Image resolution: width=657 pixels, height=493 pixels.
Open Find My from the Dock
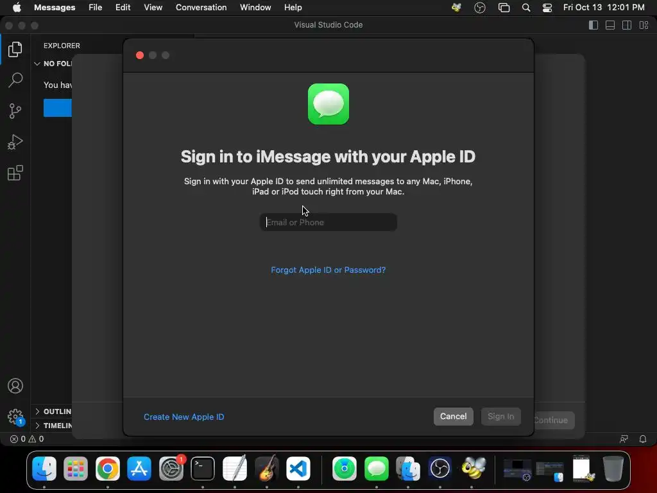(x=345, y=468)
